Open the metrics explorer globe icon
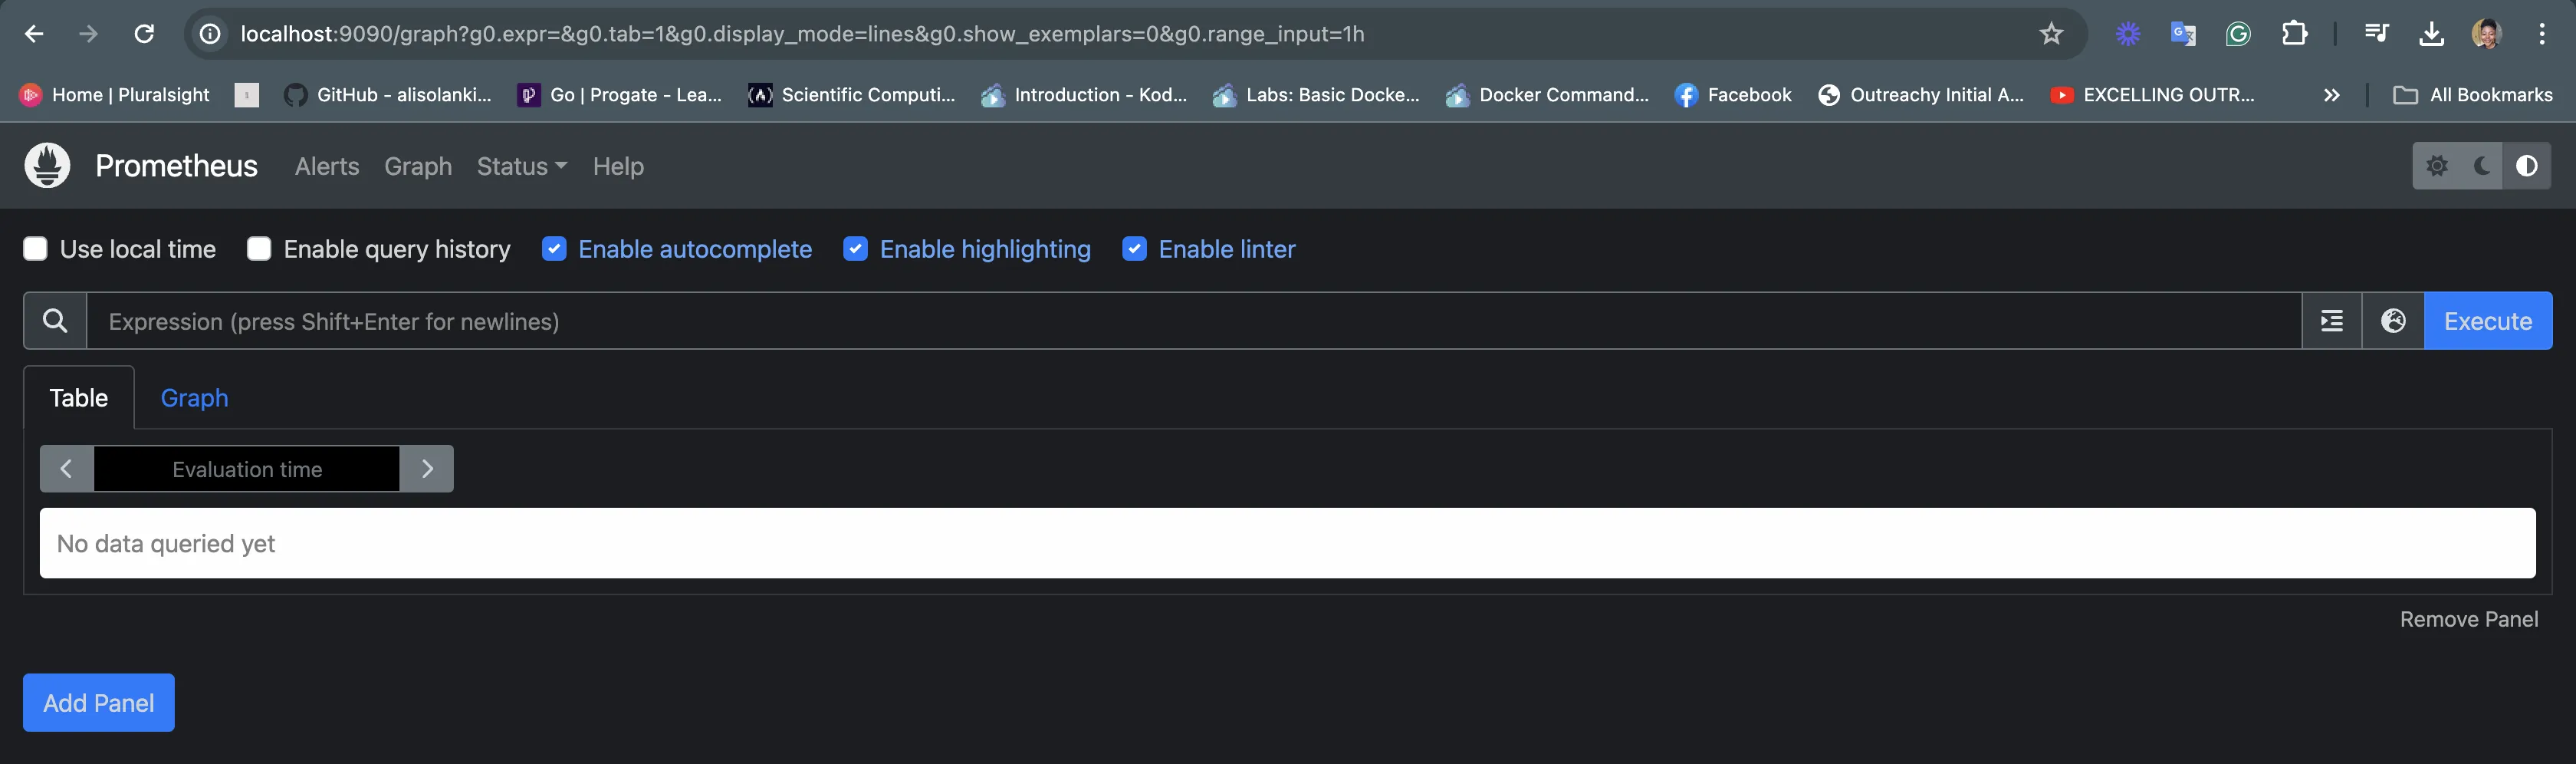Viewport: 2576px width, 764px height. pyautogui.click(x=2393, y=321)
